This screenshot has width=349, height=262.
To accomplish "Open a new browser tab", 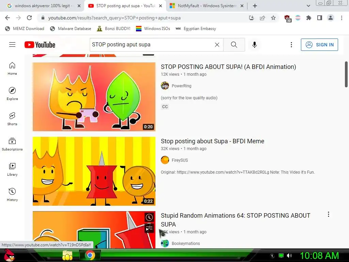I will (255, 6).
